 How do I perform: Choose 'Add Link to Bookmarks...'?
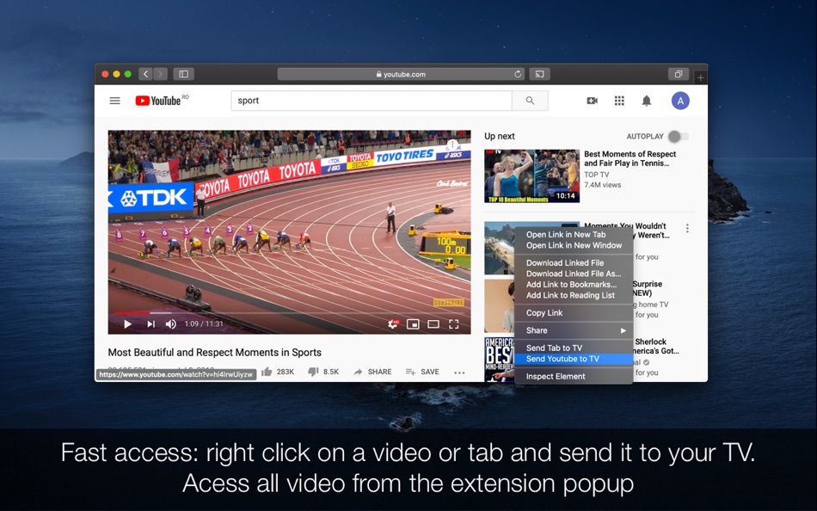pos(573,284)
